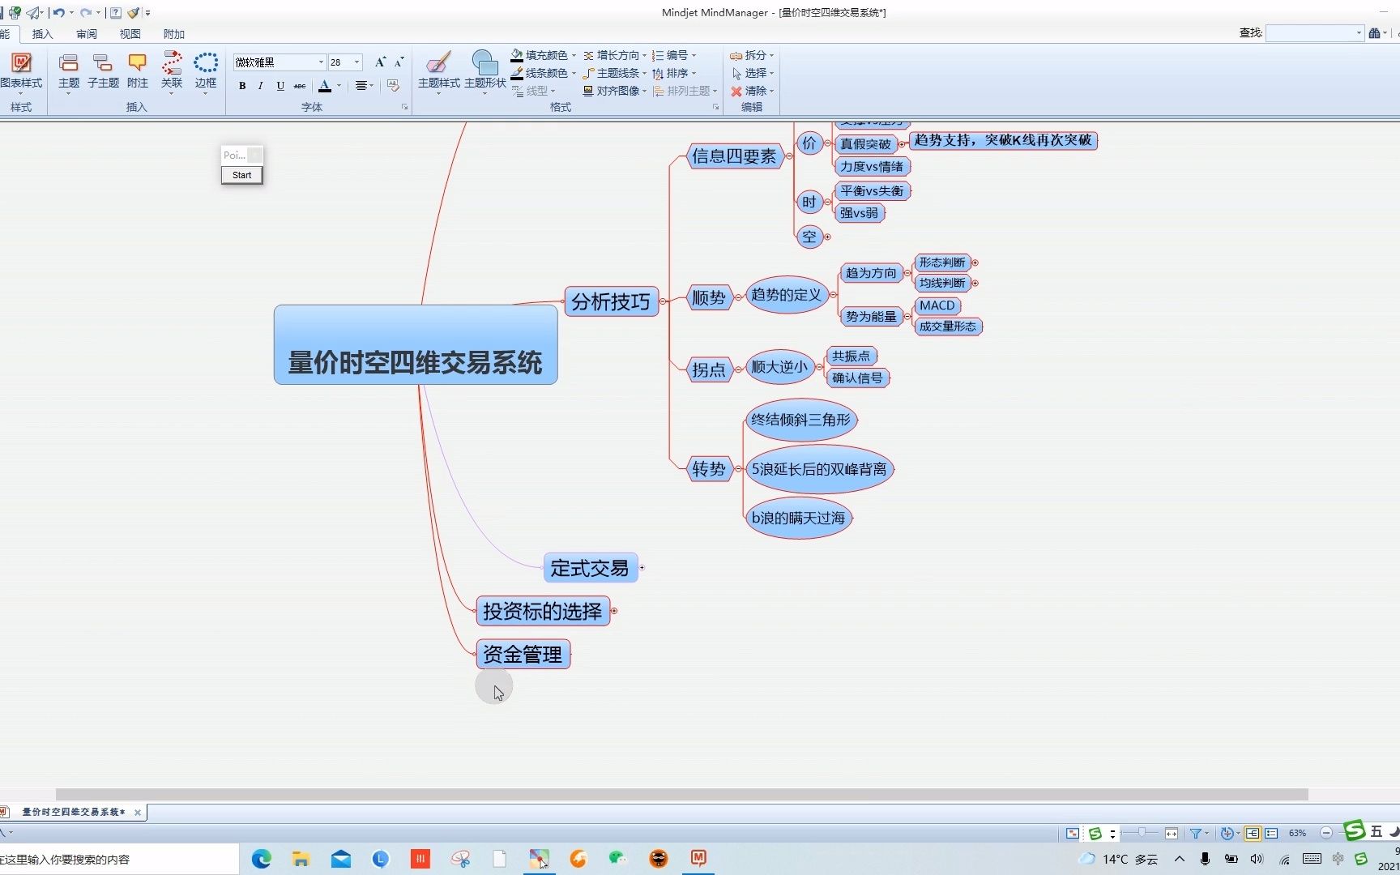Open File Explorer from the taskbar
Image resolution: width=1400 pixels, height=875 pixels.
point(301,859)
